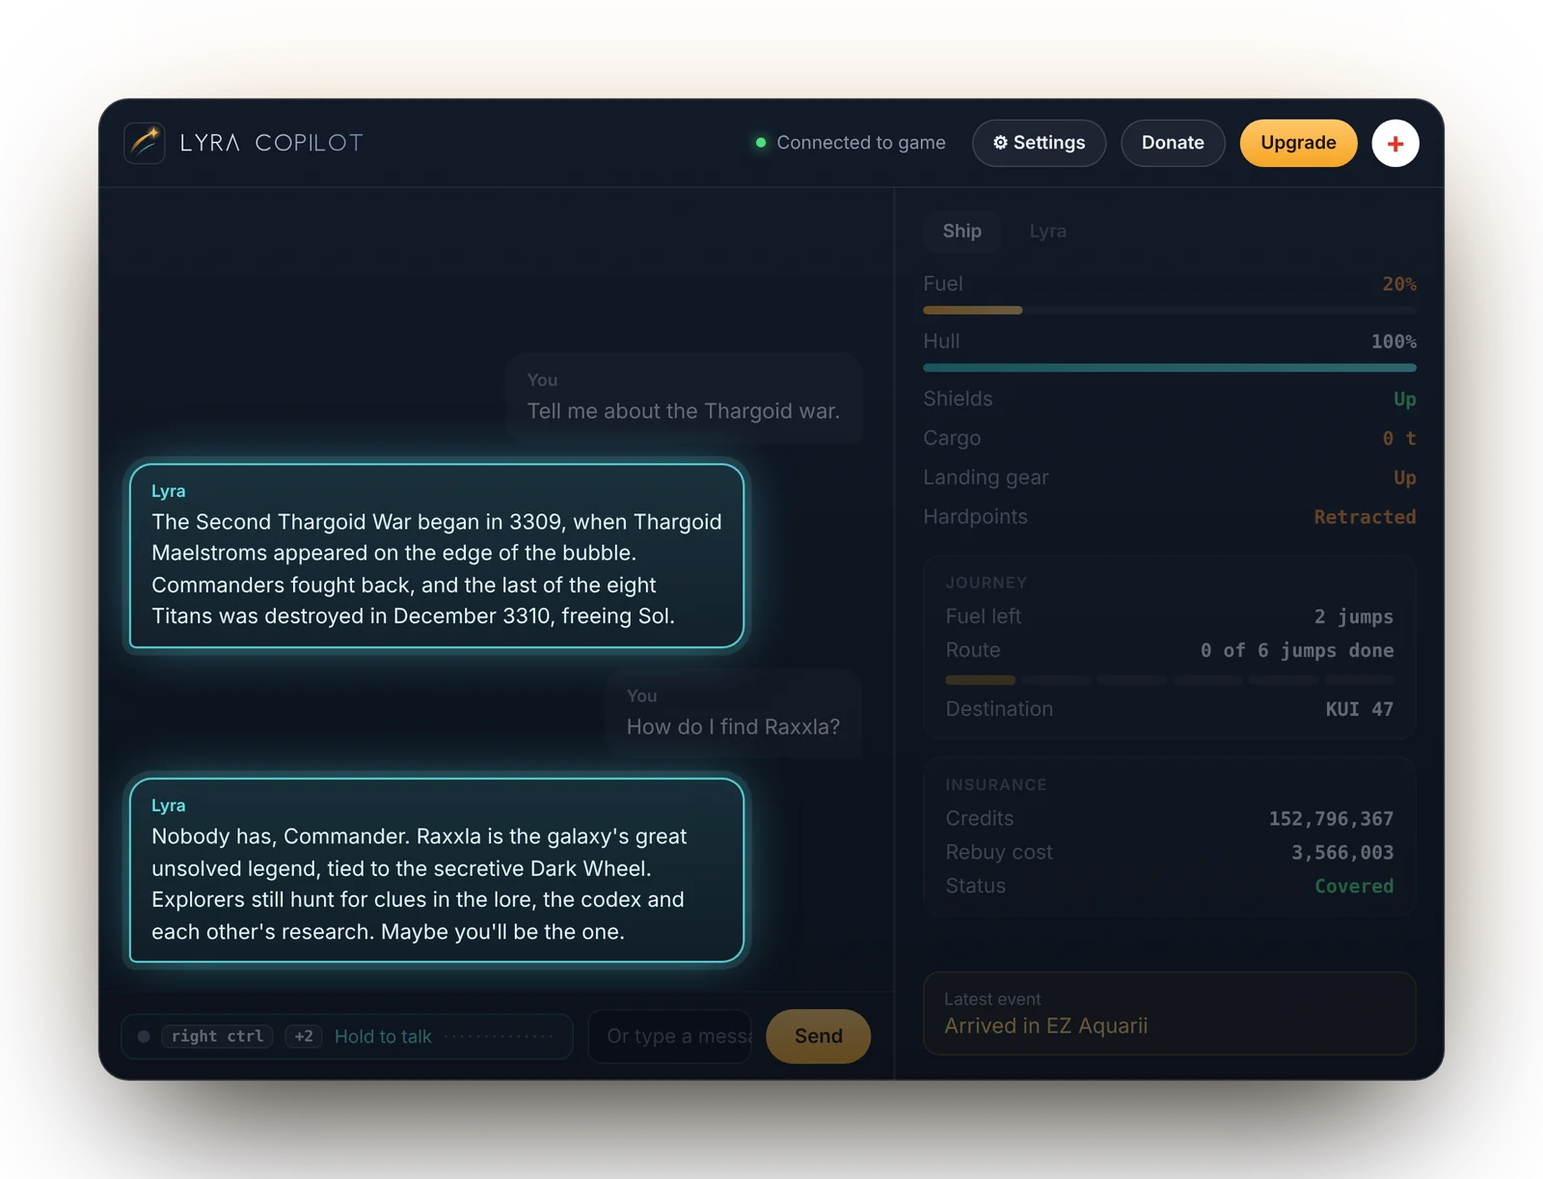The width and height of the screenshot is (1543, 1179).
Task: Click the 'Tell me about the Thargoid war.' message
Action: tap(684, 398)
